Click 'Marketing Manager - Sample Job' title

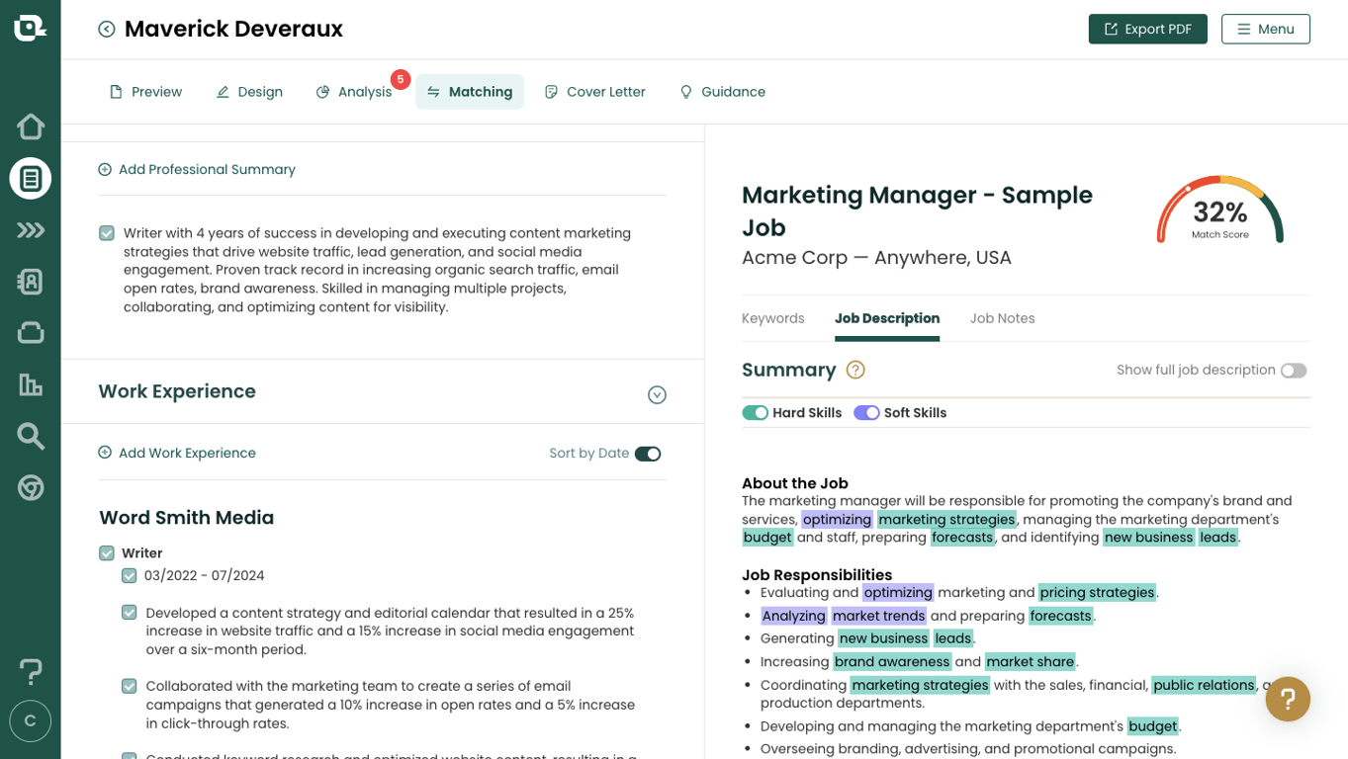coord(917,211)
